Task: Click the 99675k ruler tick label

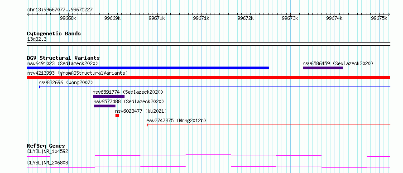Action: click(x=379, y=18)
